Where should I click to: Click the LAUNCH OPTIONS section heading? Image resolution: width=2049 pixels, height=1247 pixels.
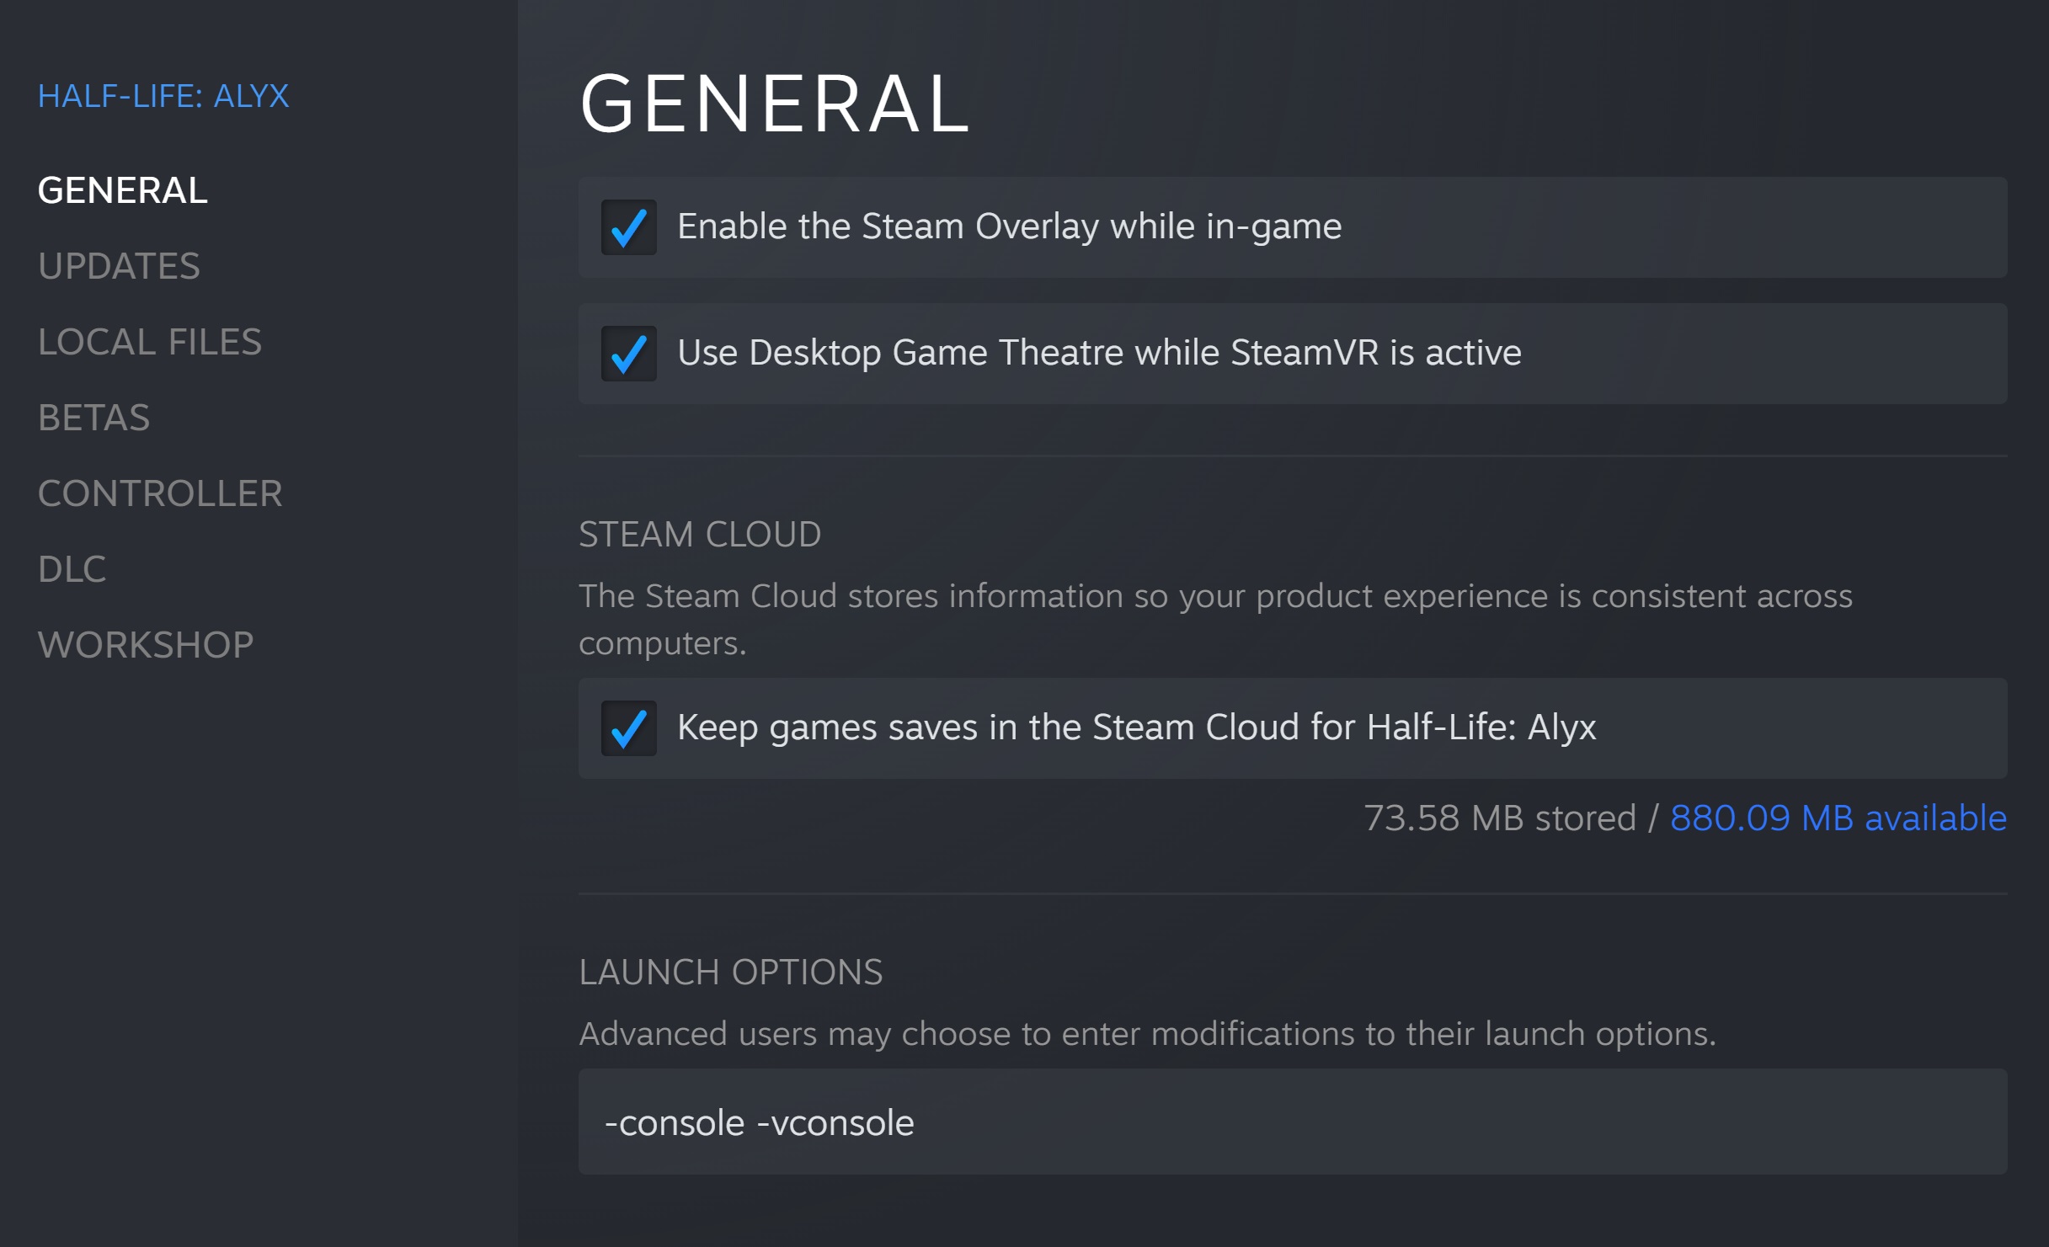[x=730, y=973]
